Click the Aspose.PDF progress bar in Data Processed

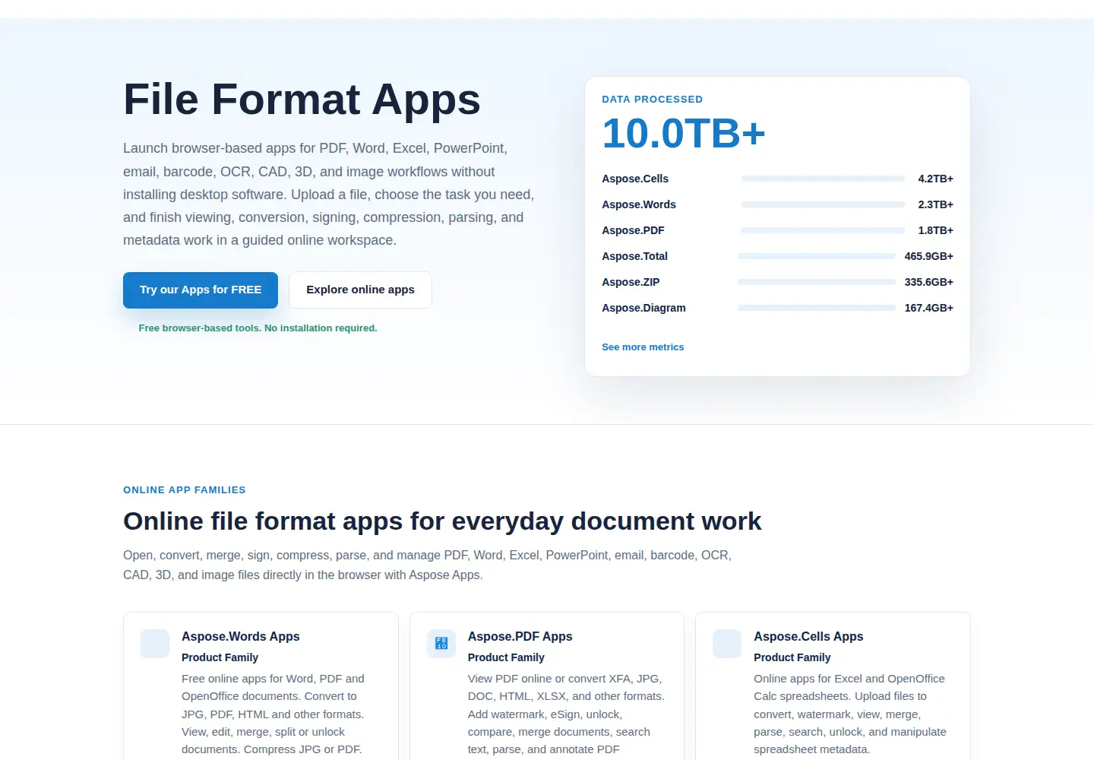(x=823, y=231)
